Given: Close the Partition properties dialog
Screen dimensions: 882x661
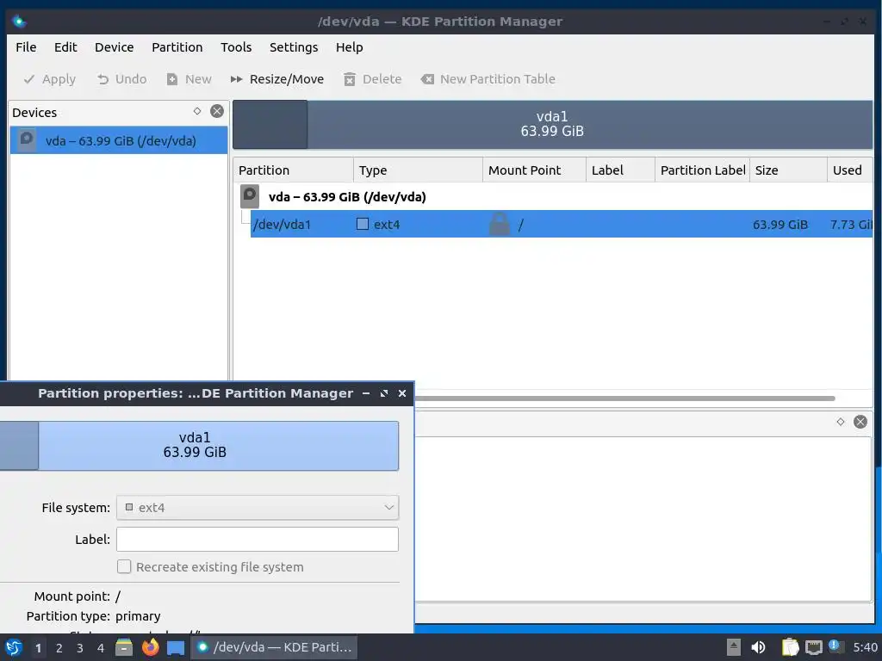Looking at the screenshot, I should [x=402, y=393].
